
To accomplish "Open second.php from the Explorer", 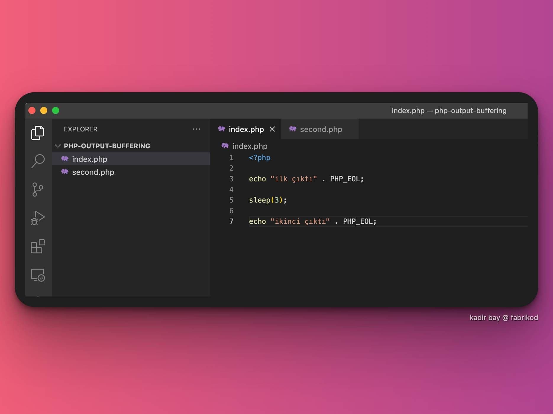I will click(x=93, y=172).
